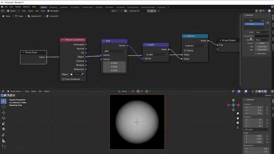Screen dimensions: 274x154
Task: Click the Description text field
Action: click(262, 36)
